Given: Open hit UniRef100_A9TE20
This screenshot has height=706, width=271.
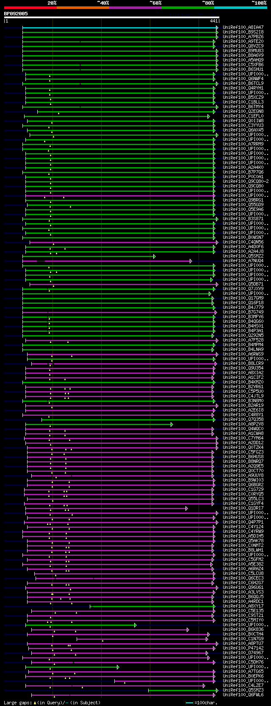Looking at the screenshot, I should 243,42.
